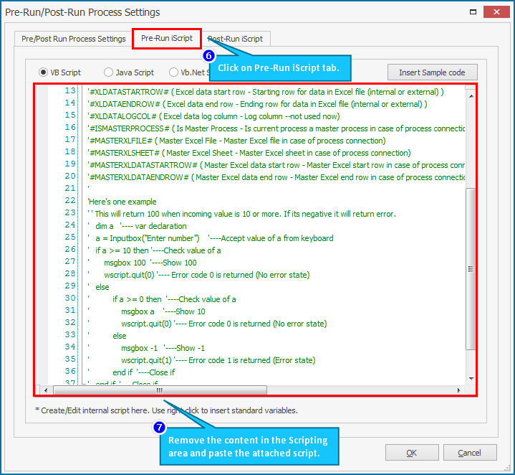Select the Vb.Net script radio option
Screen dimensions: 515x475
tap(174, 72)
